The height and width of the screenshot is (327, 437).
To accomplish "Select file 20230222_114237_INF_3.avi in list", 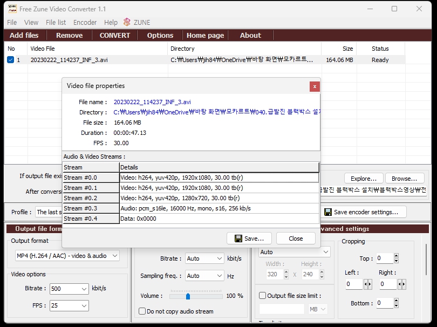I will 69,60.
